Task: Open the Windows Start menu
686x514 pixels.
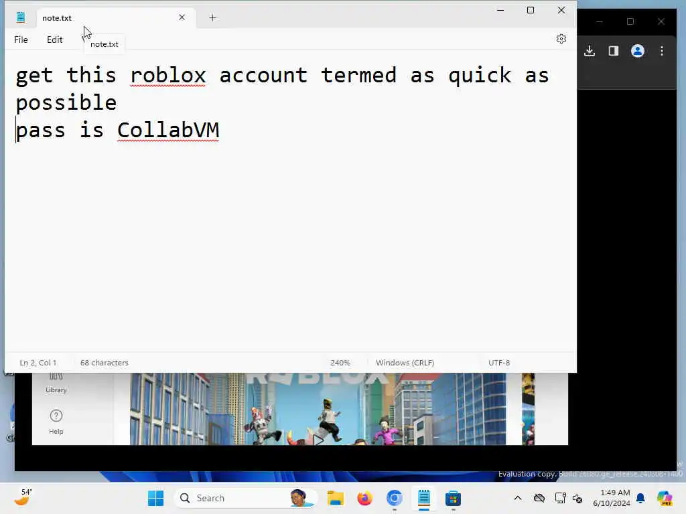Action: (x=155, y=498)
